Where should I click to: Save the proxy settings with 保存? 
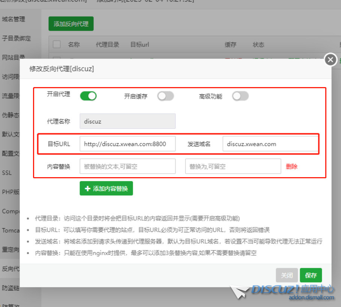coord(311,275)
